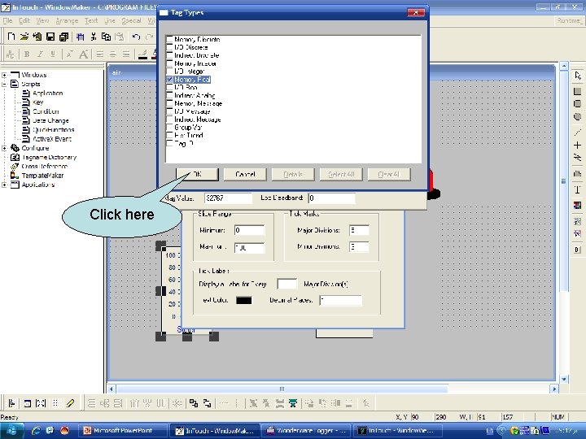586x439 pixels.
Task: Open Microsoft PowerPoint from taskbar
Action: click(122, 431)
